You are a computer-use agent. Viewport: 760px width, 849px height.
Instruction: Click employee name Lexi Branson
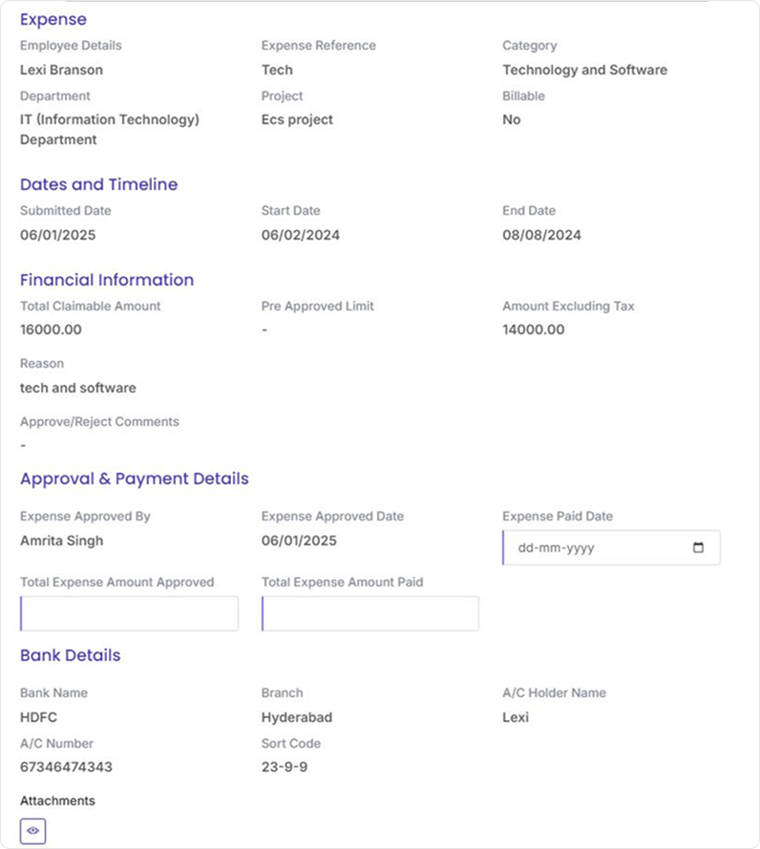61,70
